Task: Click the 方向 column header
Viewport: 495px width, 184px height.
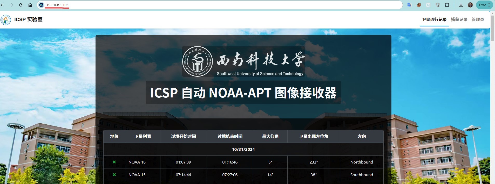Action: point(362,136)
